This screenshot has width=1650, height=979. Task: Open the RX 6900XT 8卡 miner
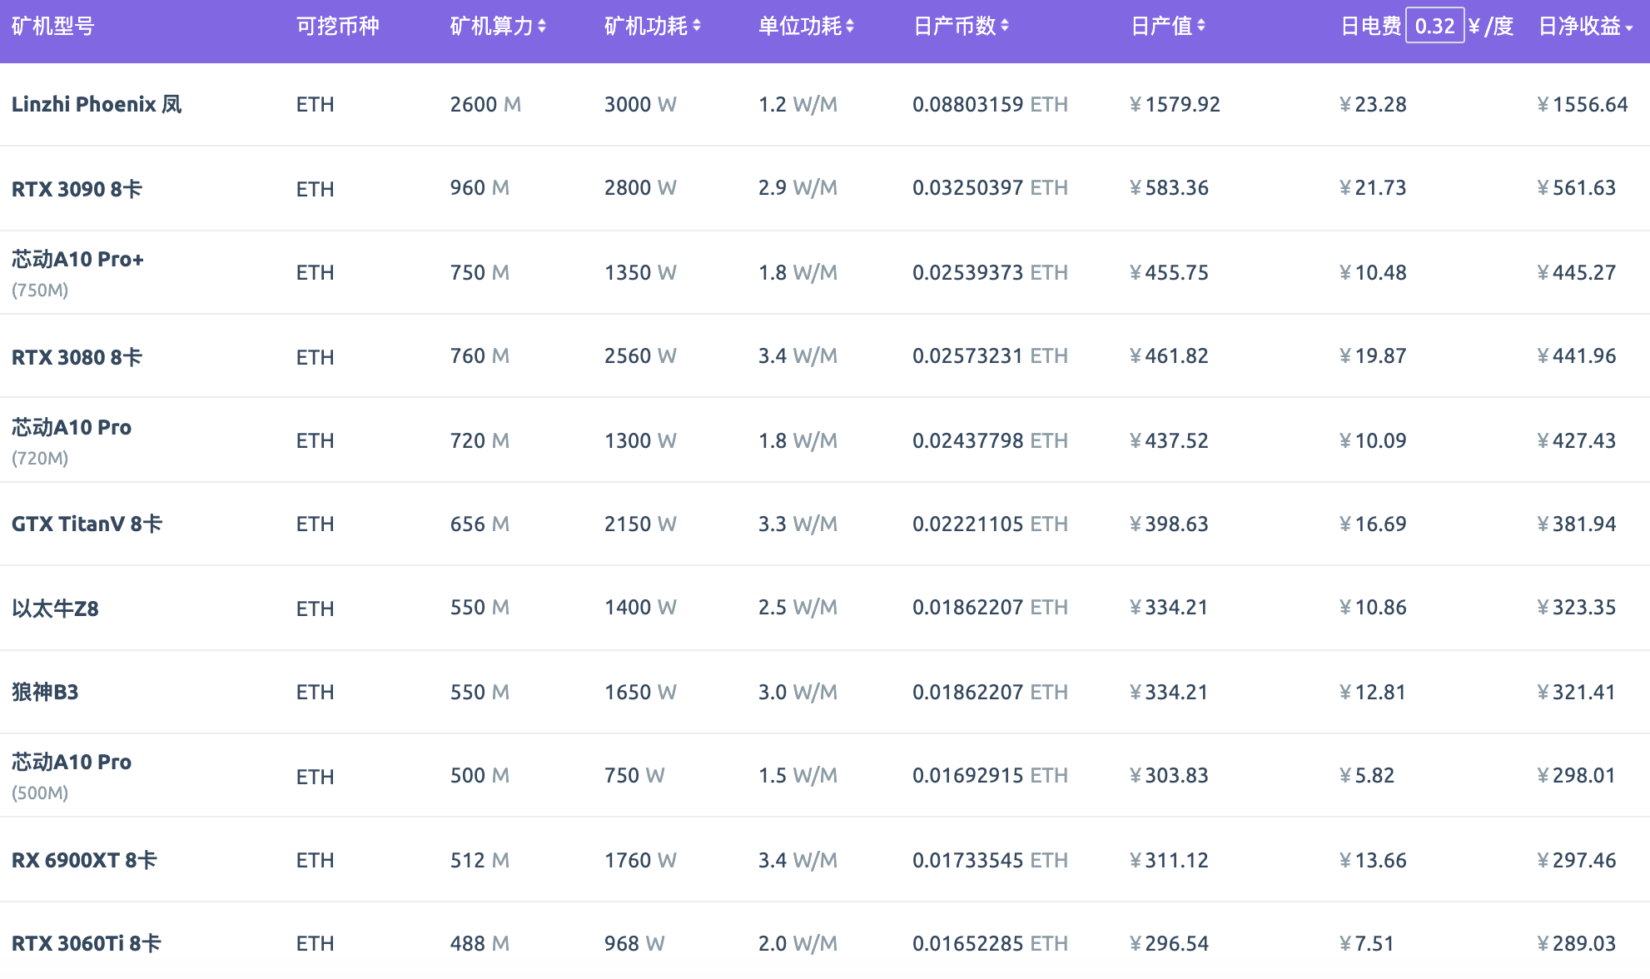click(84, 860)
